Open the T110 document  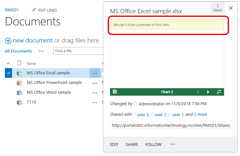tap(31, 102)
